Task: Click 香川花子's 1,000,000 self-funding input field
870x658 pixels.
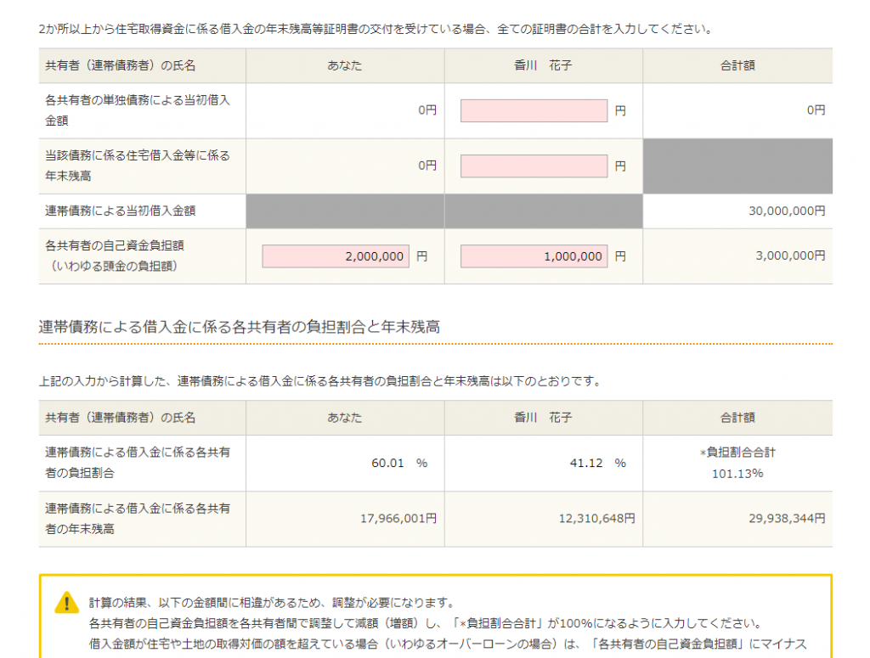Action: [534, 256]
